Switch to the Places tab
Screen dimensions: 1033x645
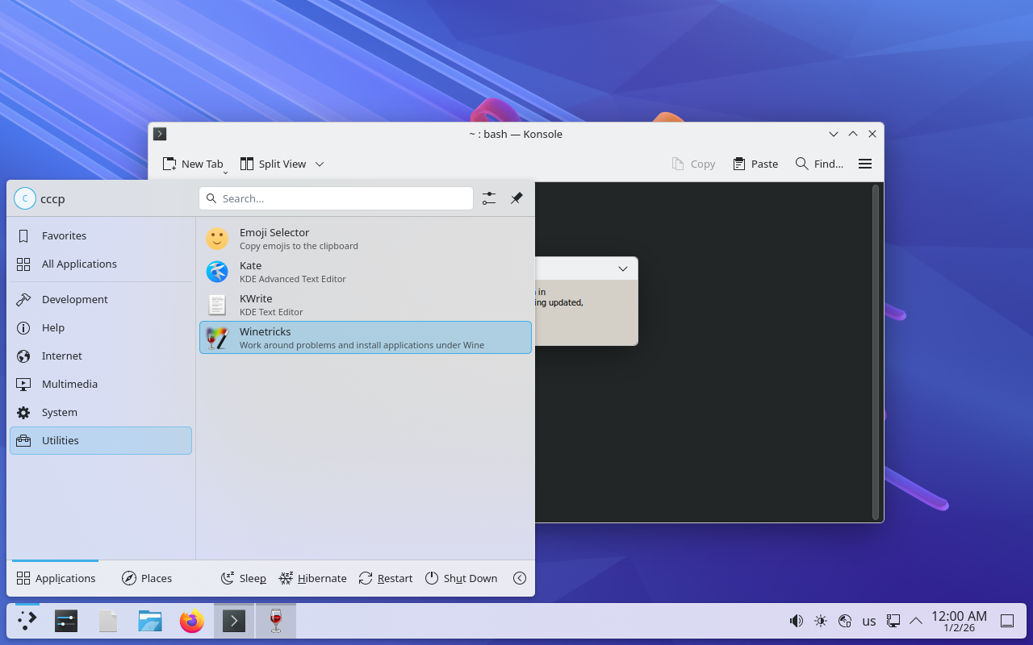tap(147, 578)
